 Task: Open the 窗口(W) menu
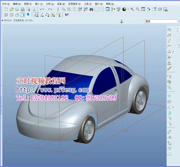99,4
